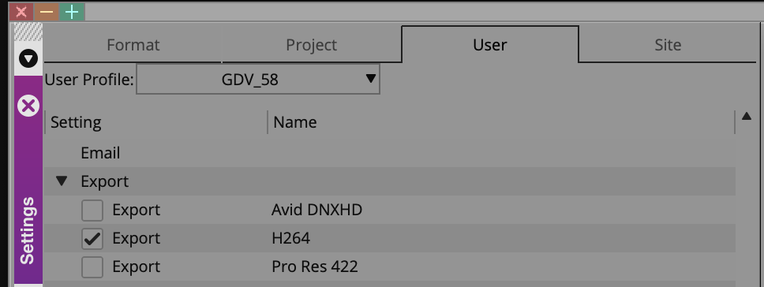The height and width of the screenshot is (287, 764).
Task: Open the Site tab
Action: (668, 45)
